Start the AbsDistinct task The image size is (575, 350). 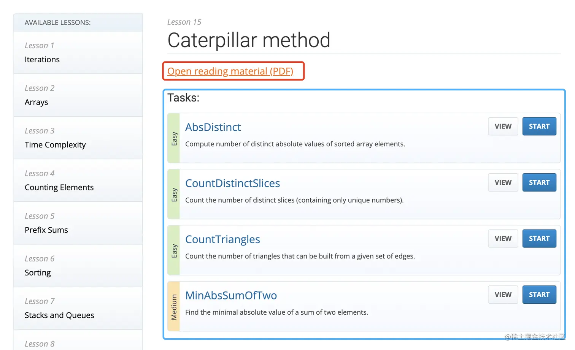539,127
